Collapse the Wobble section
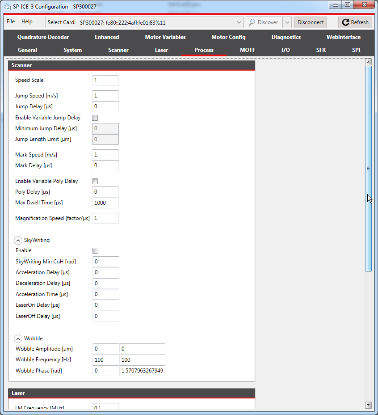The height and width of the screenshot is (415, 378). pos(18,339)
